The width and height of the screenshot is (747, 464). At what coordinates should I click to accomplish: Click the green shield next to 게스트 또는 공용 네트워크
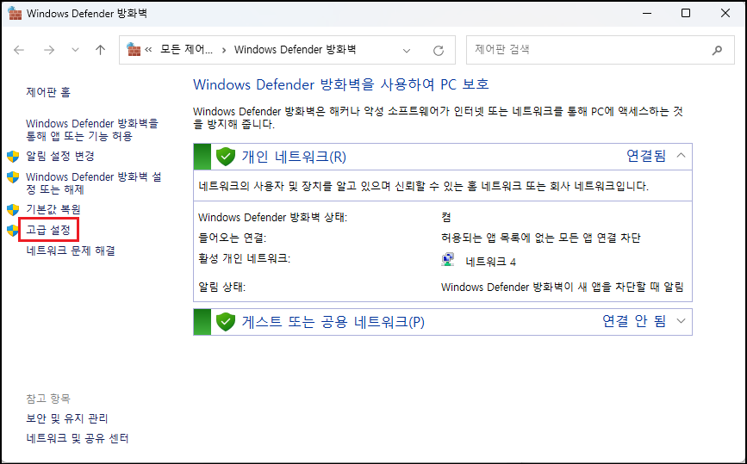tap(226, 322)
